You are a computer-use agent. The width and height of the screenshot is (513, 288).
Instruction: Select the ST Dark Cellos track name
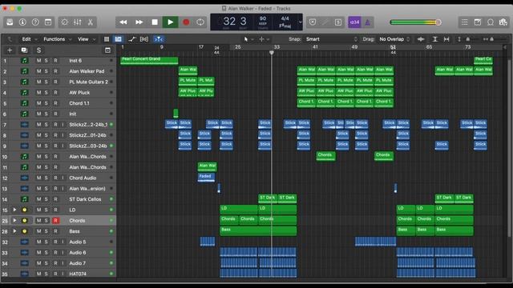pos(85,199)
